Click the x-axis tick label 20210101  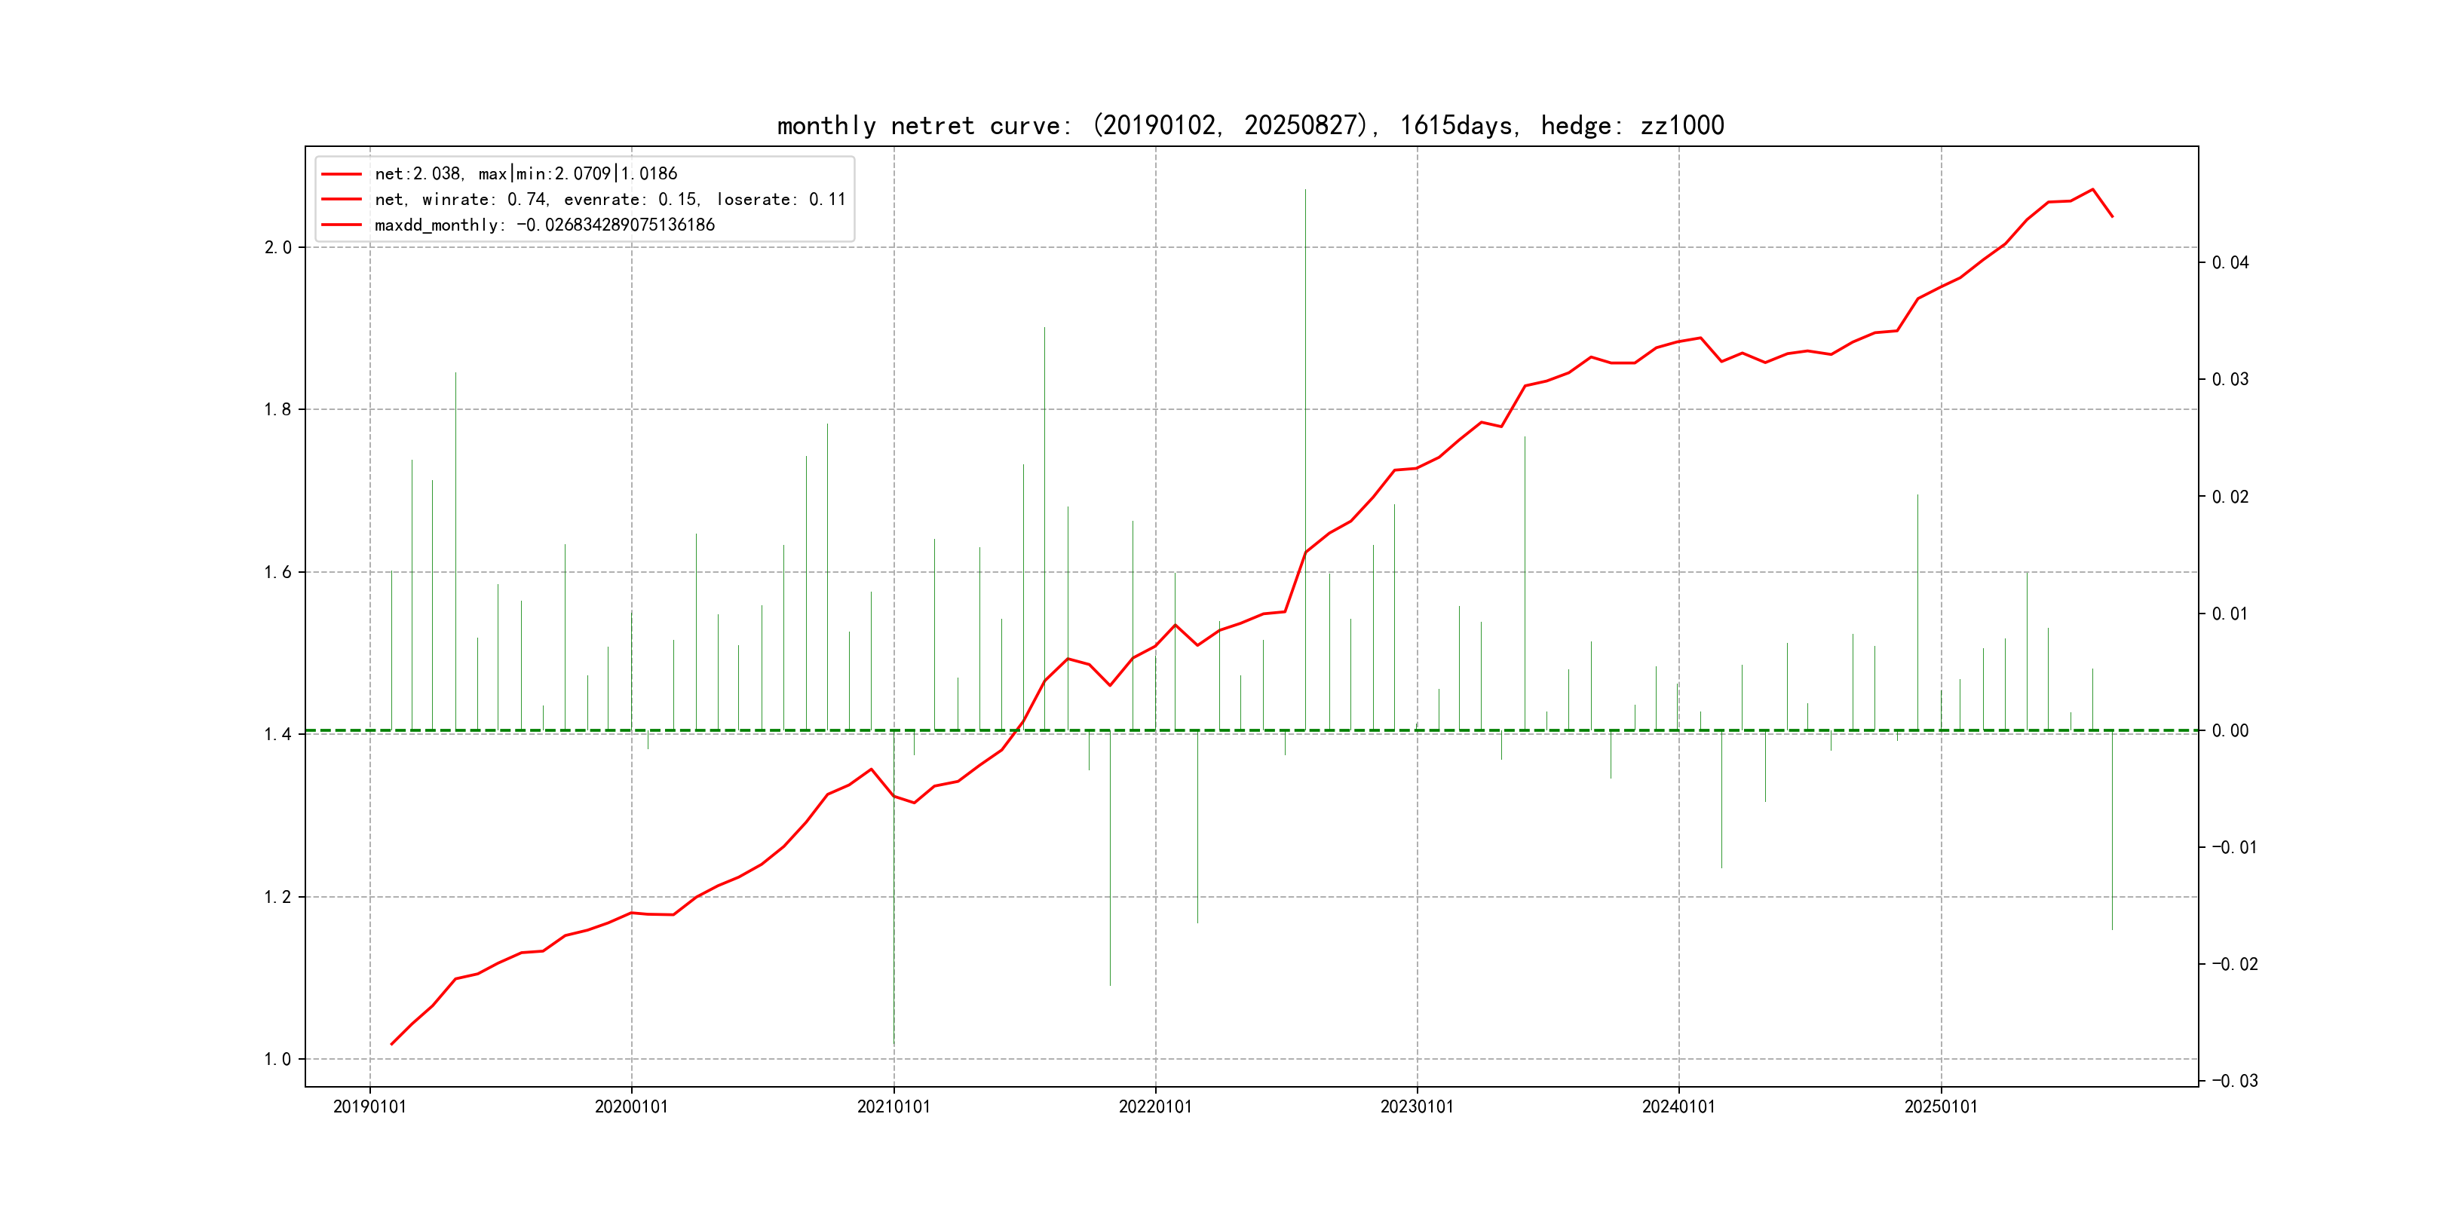click(894, 1107)
